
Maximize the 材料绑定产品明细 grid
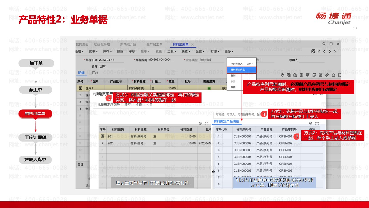317,124
